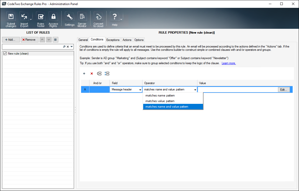Open Access Rights settings
This screenshot has width=299, height=191.
coord(53,19)
